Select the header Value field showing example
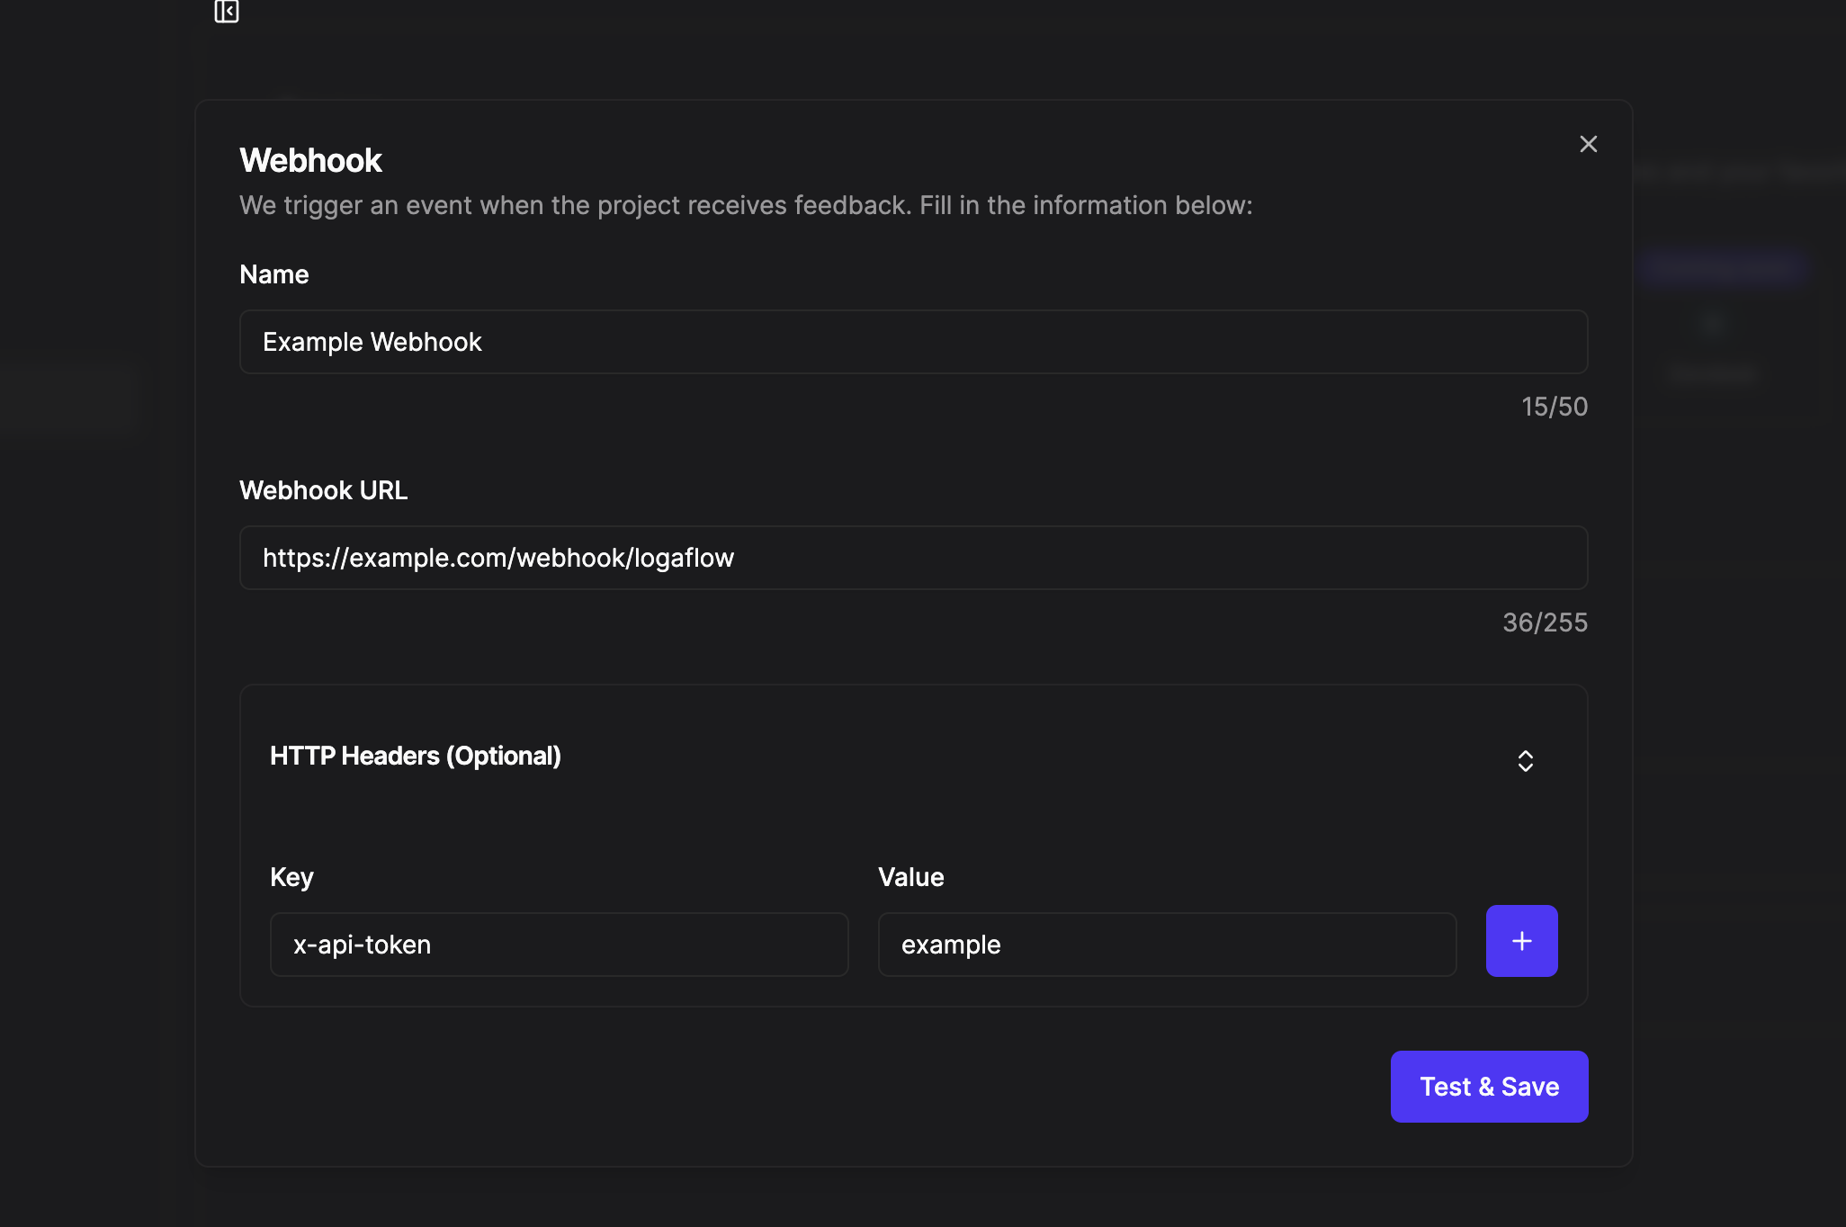1846x1227 pixels. coord(1165,945)
